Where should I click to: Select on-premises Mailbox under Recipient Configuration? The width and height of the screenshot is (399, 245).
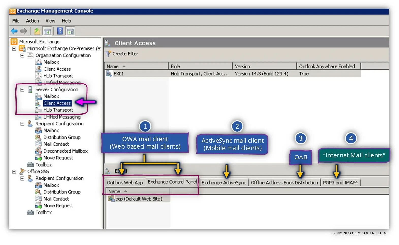pyautogui.click(x=51, y=130)
